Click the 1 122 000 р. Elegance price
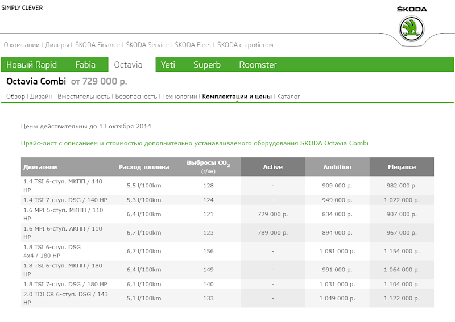 (402, 298)
